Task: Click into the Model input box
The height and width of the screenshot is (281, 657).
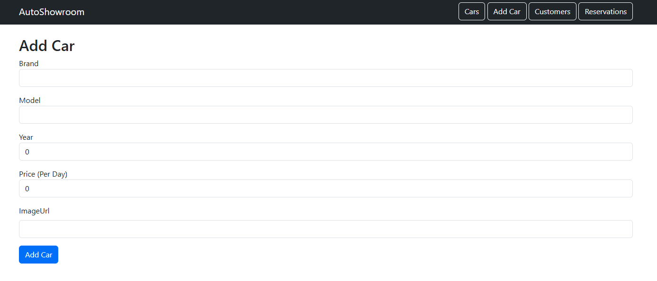Action: [x=325, y=115]
